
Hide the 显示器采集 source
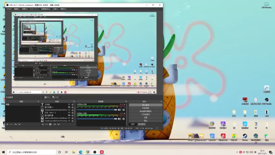pos(69,115)
